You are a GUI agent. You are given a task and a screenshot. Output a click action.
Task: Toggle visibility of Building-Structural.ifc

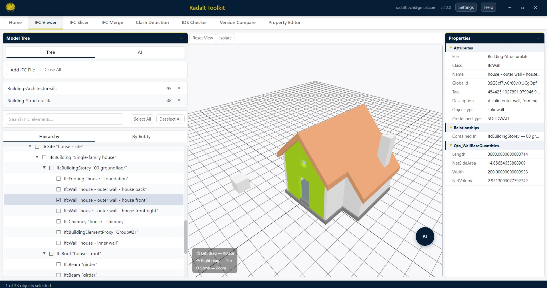(169, 101)
